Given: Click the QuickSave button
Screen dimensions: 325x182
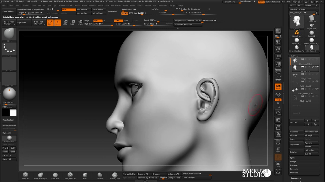Looking at the screenshot, I should (230, 2).
